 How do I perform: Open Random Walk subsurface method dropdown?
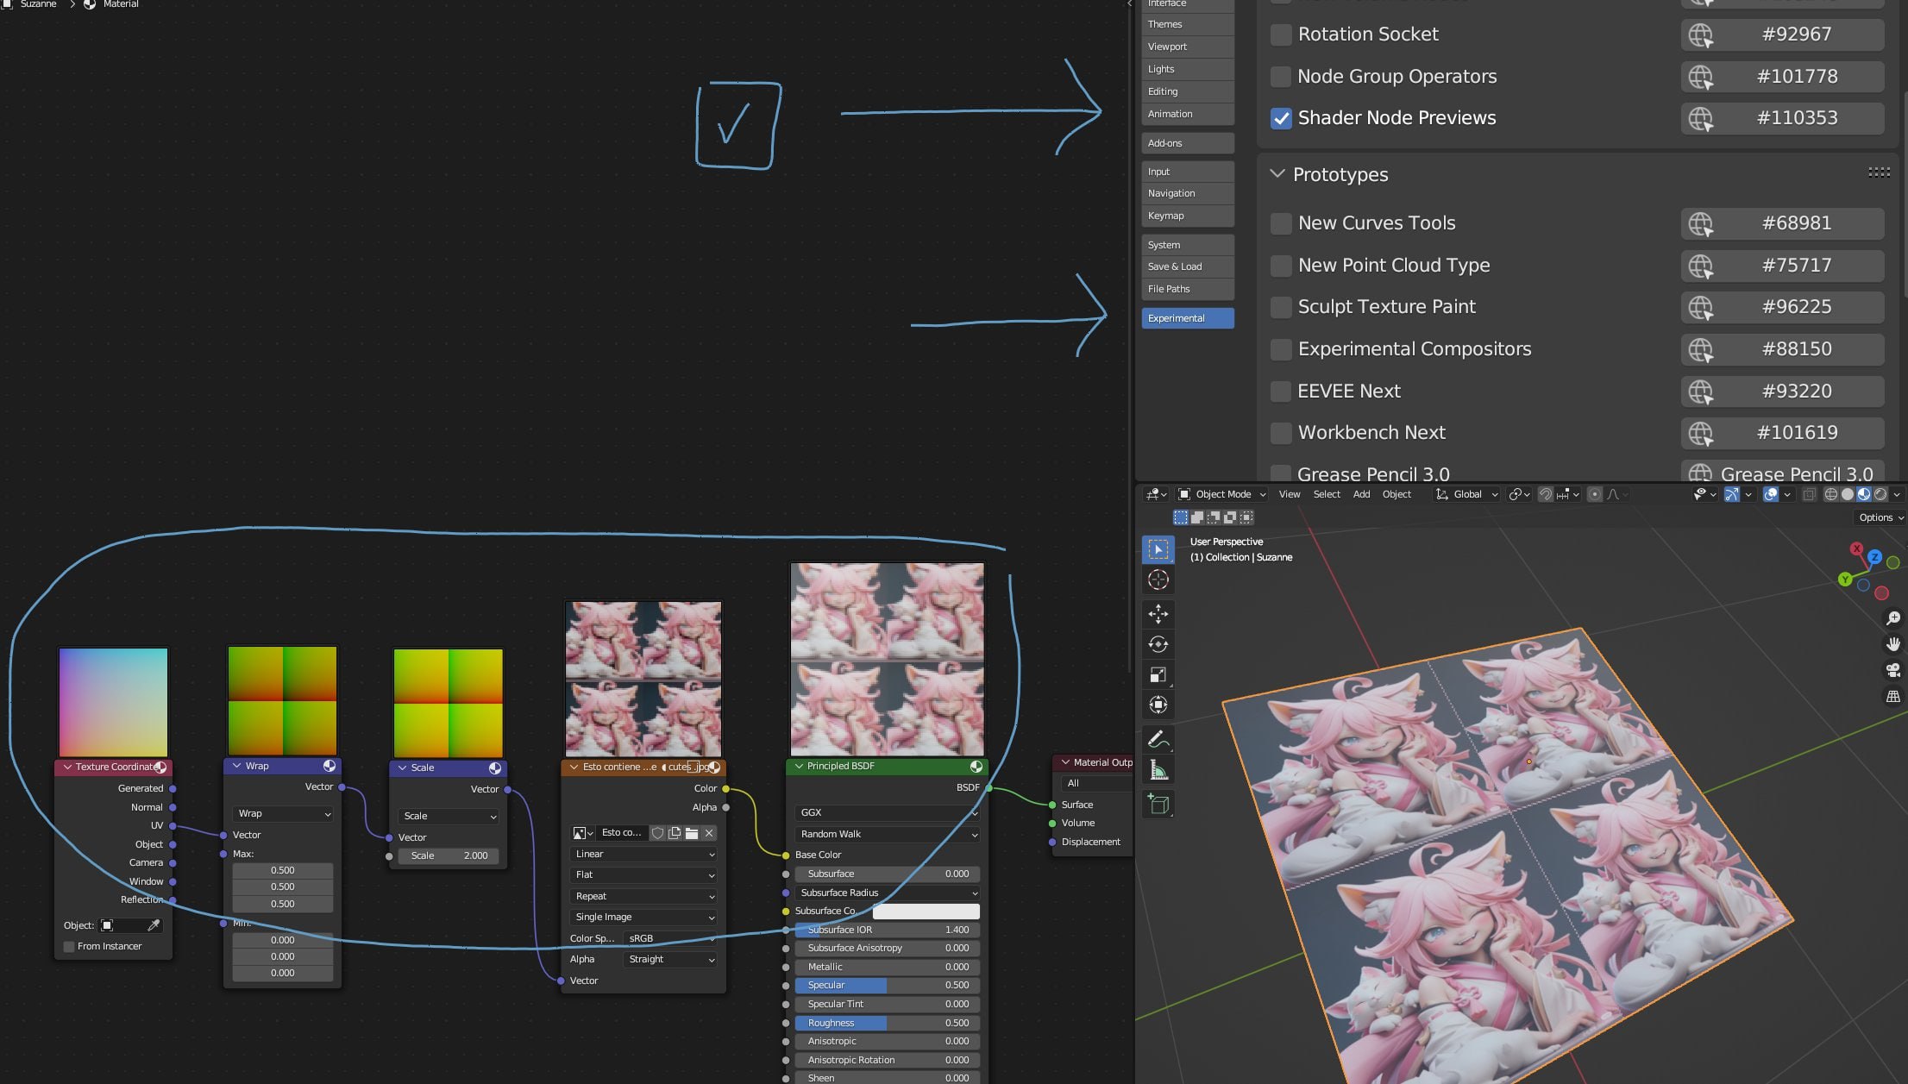click(887, 835)
